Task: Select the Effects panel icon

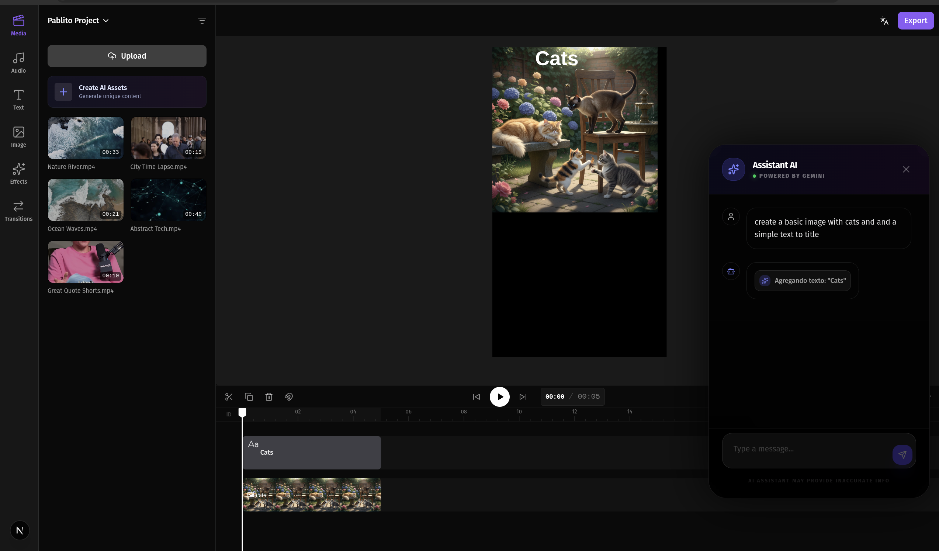Action: [x=18, y=173]
